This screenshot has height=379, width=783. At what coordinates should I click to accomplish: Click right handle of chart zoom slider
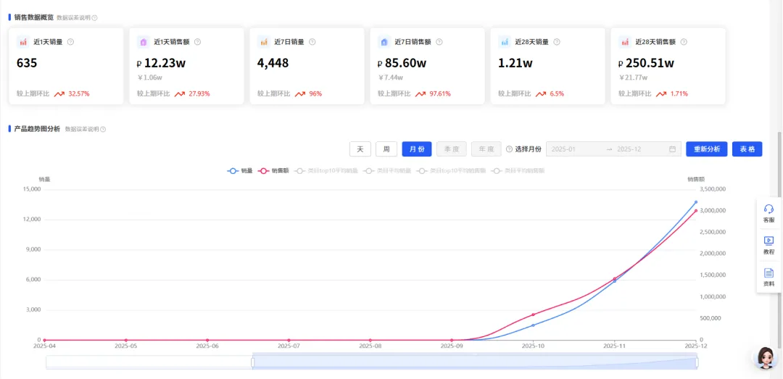coord(697,362)
